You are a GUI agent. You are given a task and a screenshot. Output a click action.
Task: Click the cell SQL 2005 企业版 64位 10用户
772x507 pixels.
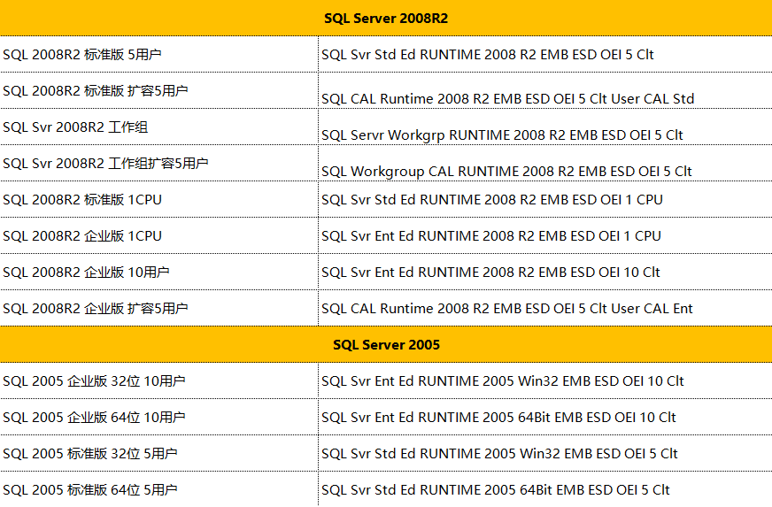point(159,417)
